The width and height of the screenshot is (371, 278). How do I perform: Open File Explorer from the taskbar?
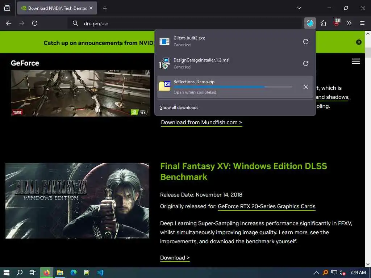coord(60,273)
